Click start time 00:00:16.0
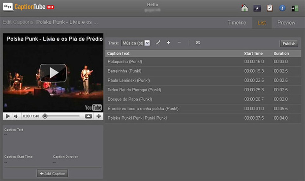305x181 pixels. pyautogui.click(x=254, y=62)
